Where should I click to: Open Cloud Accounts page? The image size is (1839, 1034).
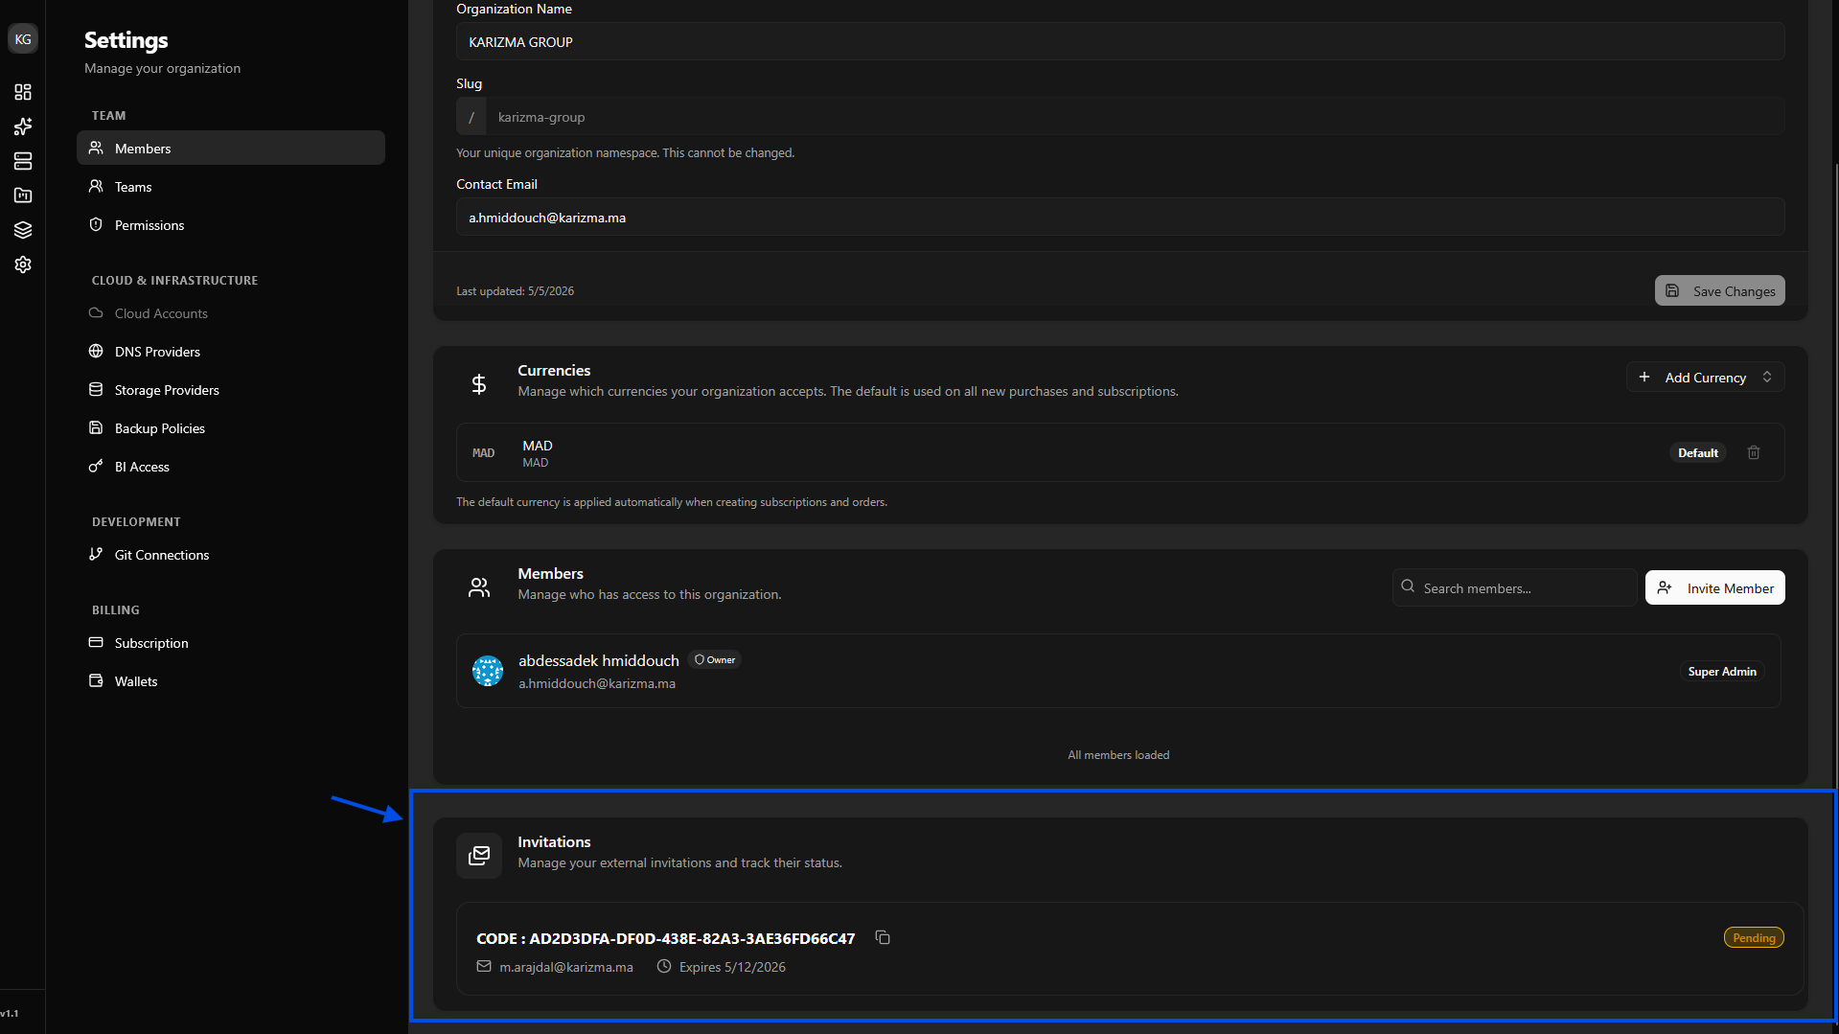click(x=231, y=313)
